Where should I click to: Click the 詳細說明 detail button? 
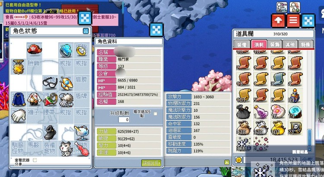pyautogui.click(x=151, y=163)
